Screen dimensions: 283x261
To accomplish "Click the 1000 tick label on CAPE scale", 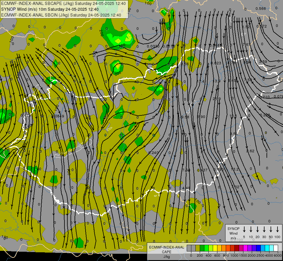I will coord(234,255).
